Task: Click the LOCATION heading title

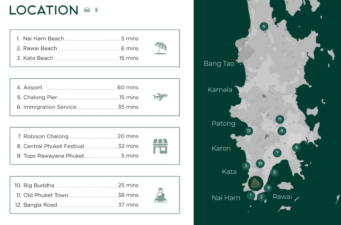Action: (x=44, y=10)
